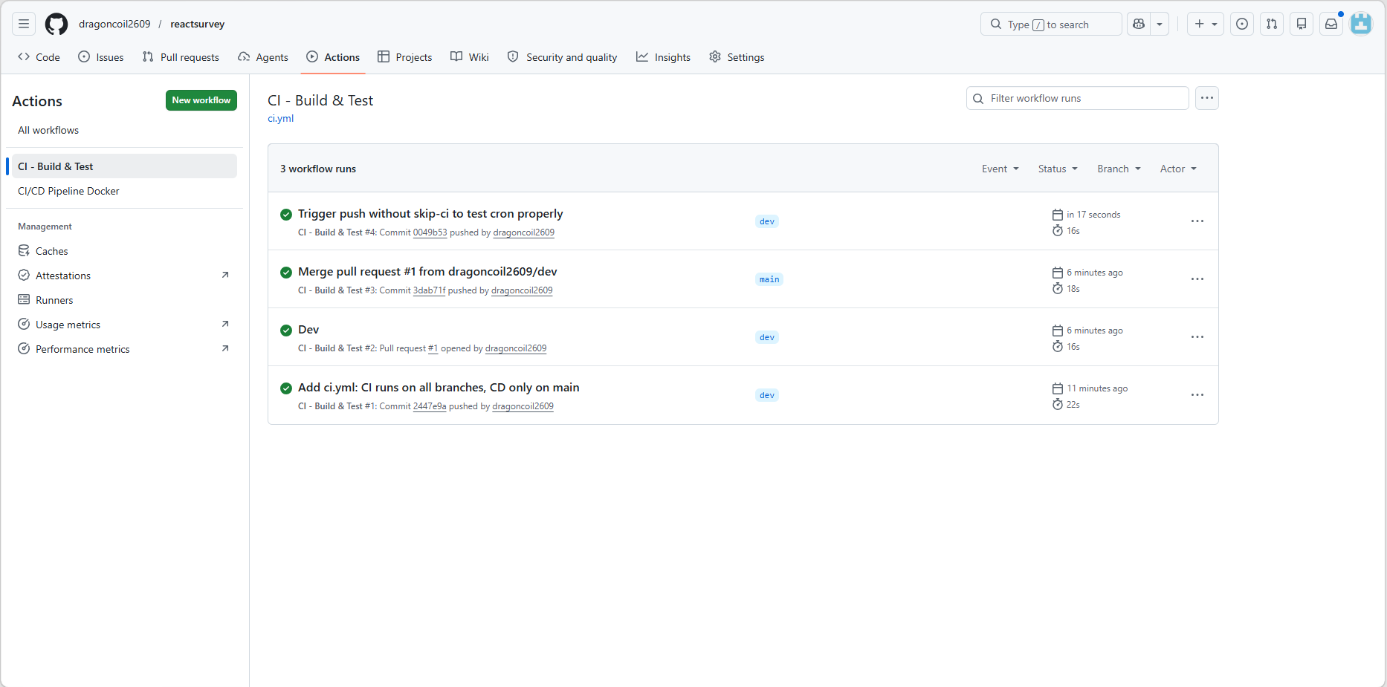Click the Performance metrics external arrow
This screenshot has width=1387, height=687.
pyautogui.click(x=225, y=348)
